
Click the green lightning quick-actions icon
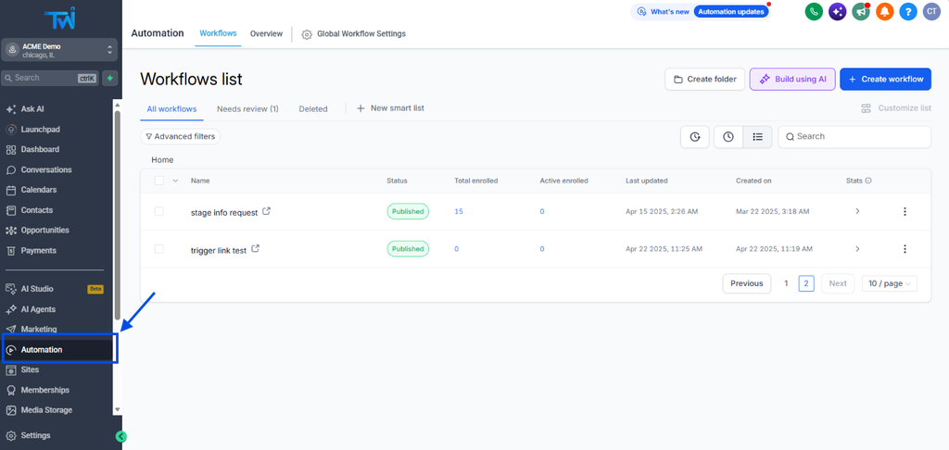[x=109, y=78]
